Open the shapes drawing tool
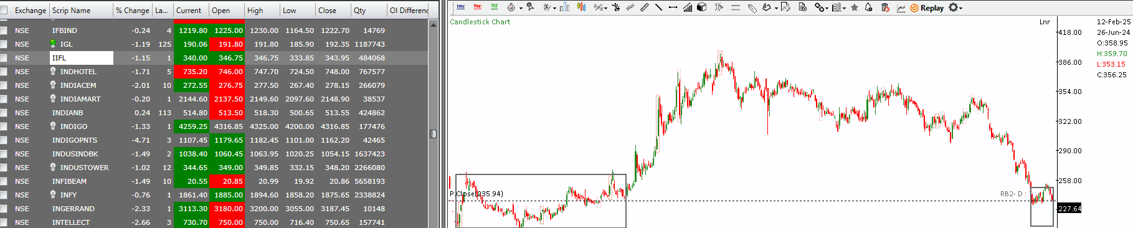 click(x=767, y=7)
